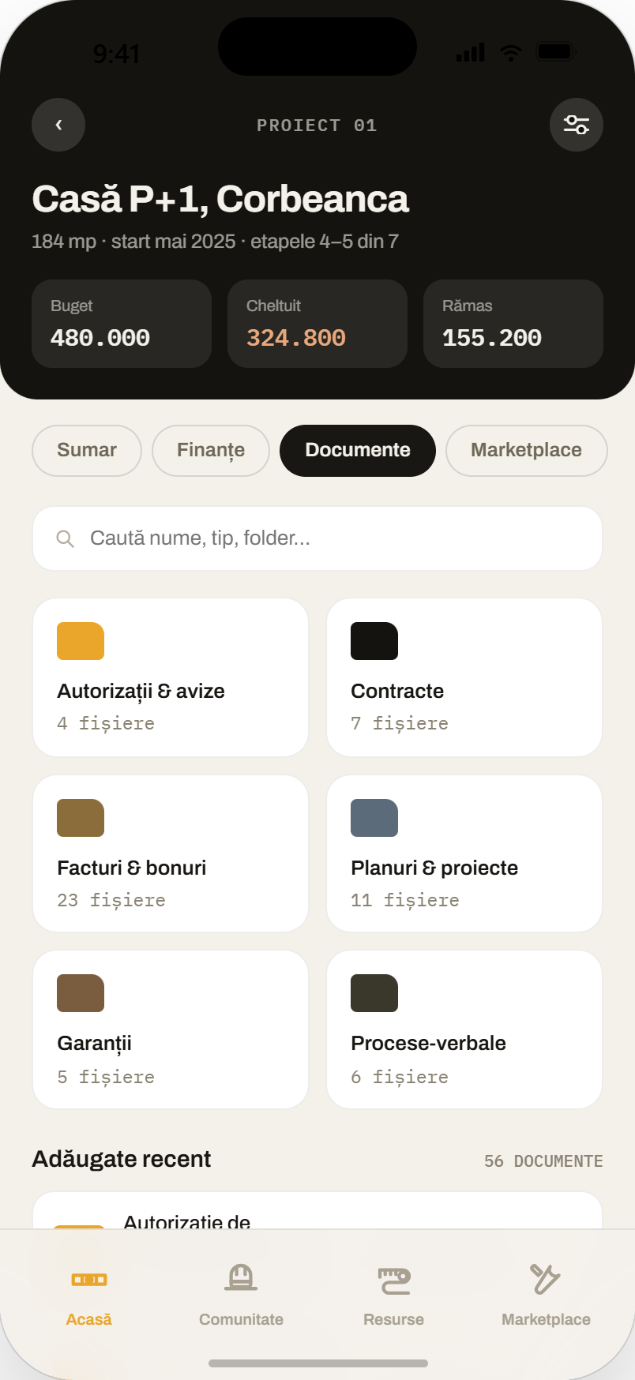Tap the 56 DOCUMENTE link
Viewport: 635px width, 1380px height.
tap(543, 1161)
